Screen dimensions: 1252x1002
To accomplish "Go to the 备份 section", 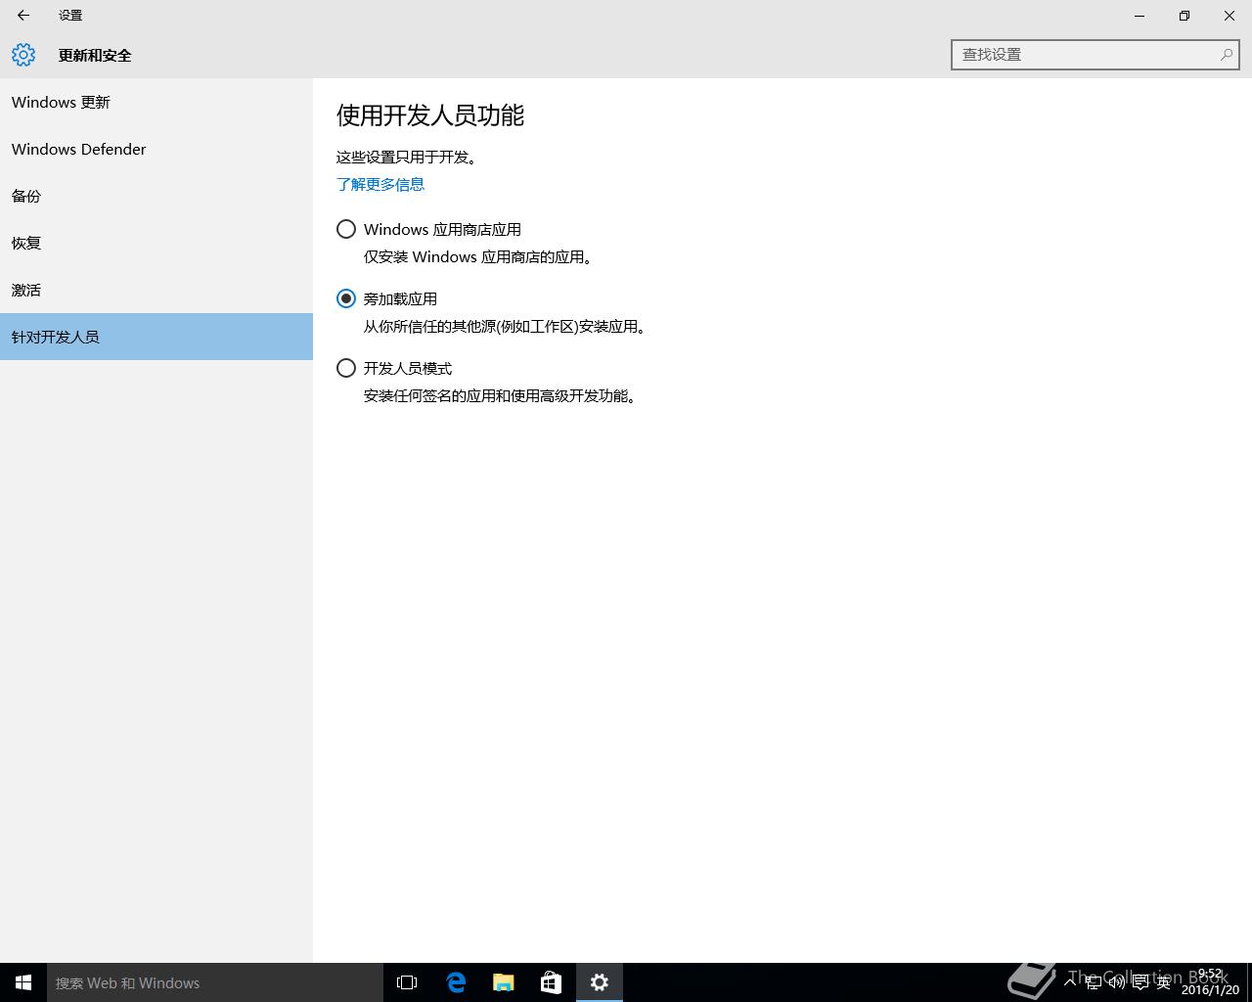I will tap(156, 196).
